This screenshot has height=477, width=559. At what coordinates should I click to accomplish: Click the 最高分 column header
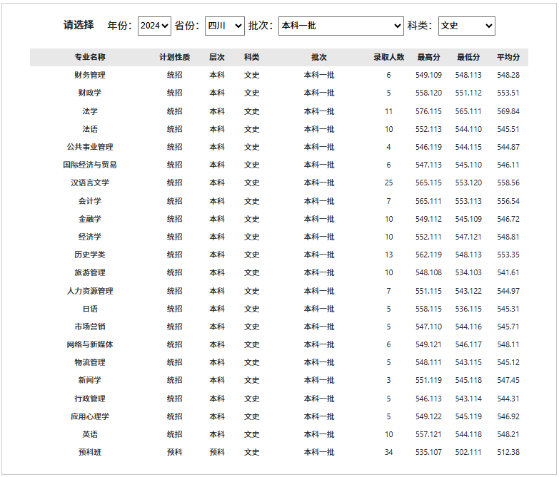[x=428, y=57]
